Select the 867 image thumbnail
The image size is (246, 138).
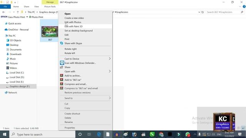(50, 32)
